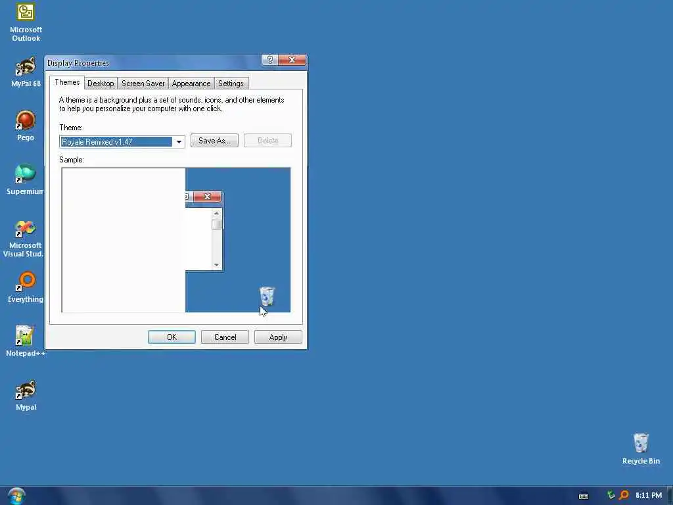
Task: Click the help question mark in Display Properties
Action: pyautogui.click(x=270, y=60)
